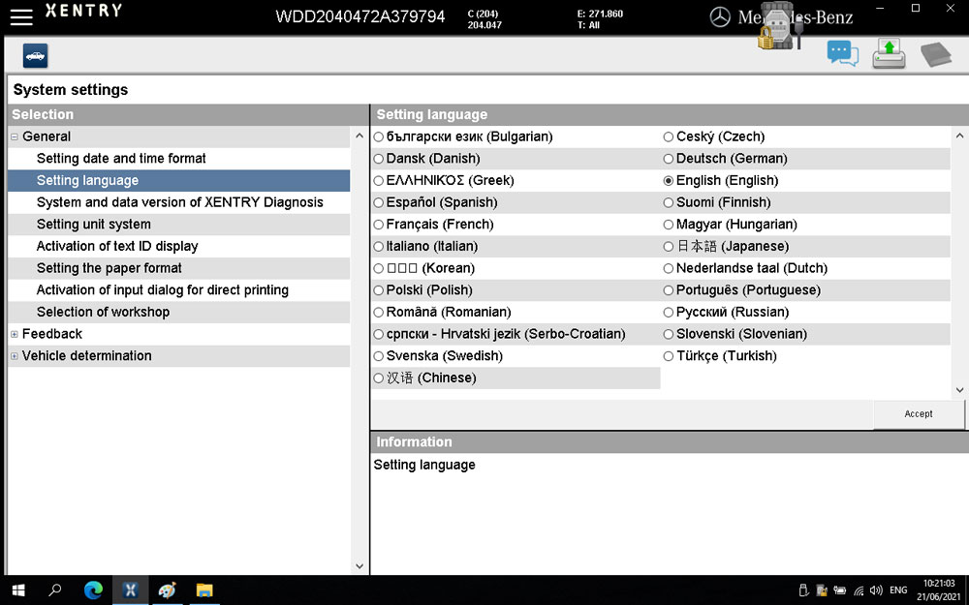969x605 pixels.
Task: Open File Explorer from the taskbar
Action: click(x=204, y=590)
